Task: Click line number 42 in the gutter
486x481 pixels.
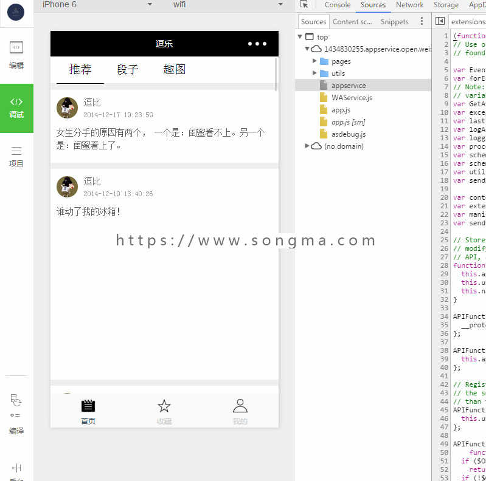Action: coord(444,384)
